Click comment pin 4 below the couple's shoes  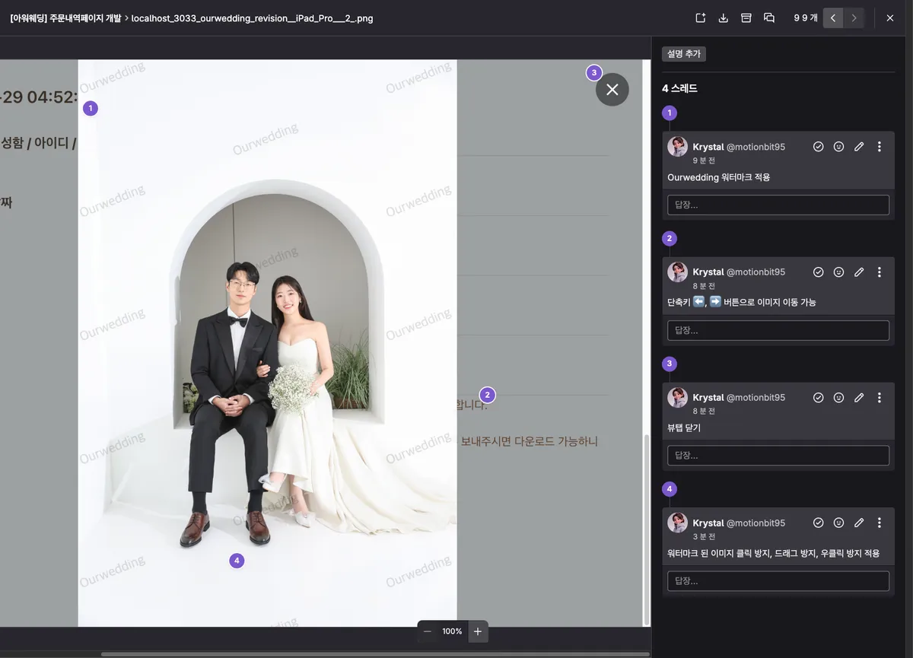(237, 561)
